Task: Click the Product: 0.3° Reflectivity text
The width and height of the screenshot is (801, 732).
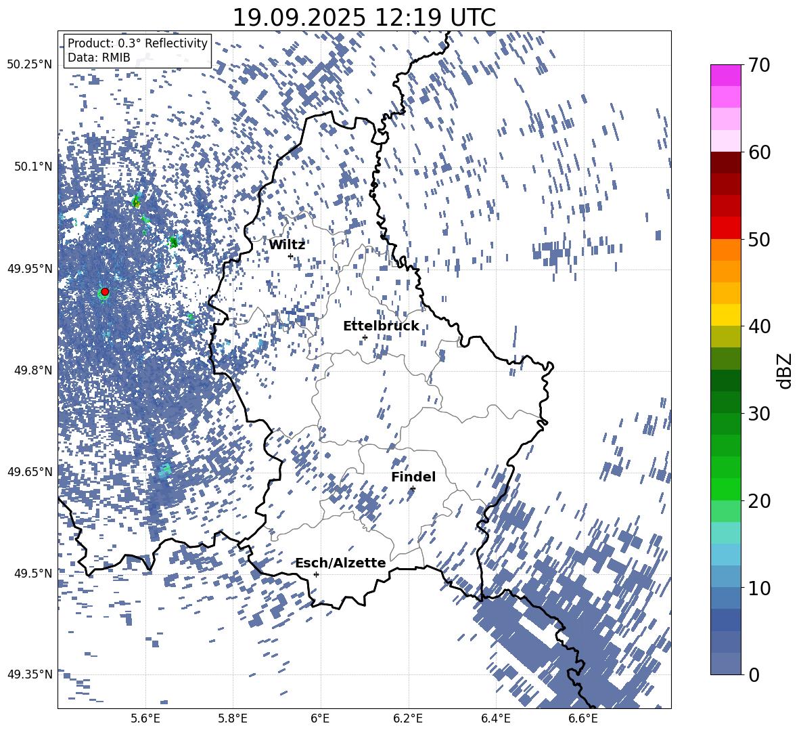Action: click(x=137, y=43)
